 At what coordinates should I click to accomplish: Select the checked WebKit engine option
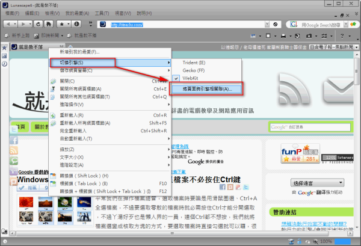coord(206,78)
